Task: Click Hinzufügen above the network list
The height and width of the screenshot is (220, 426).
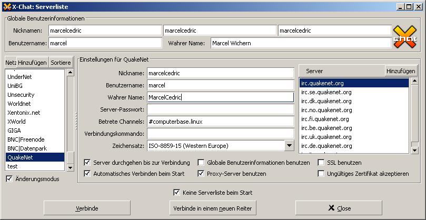Action: point(32,63)
